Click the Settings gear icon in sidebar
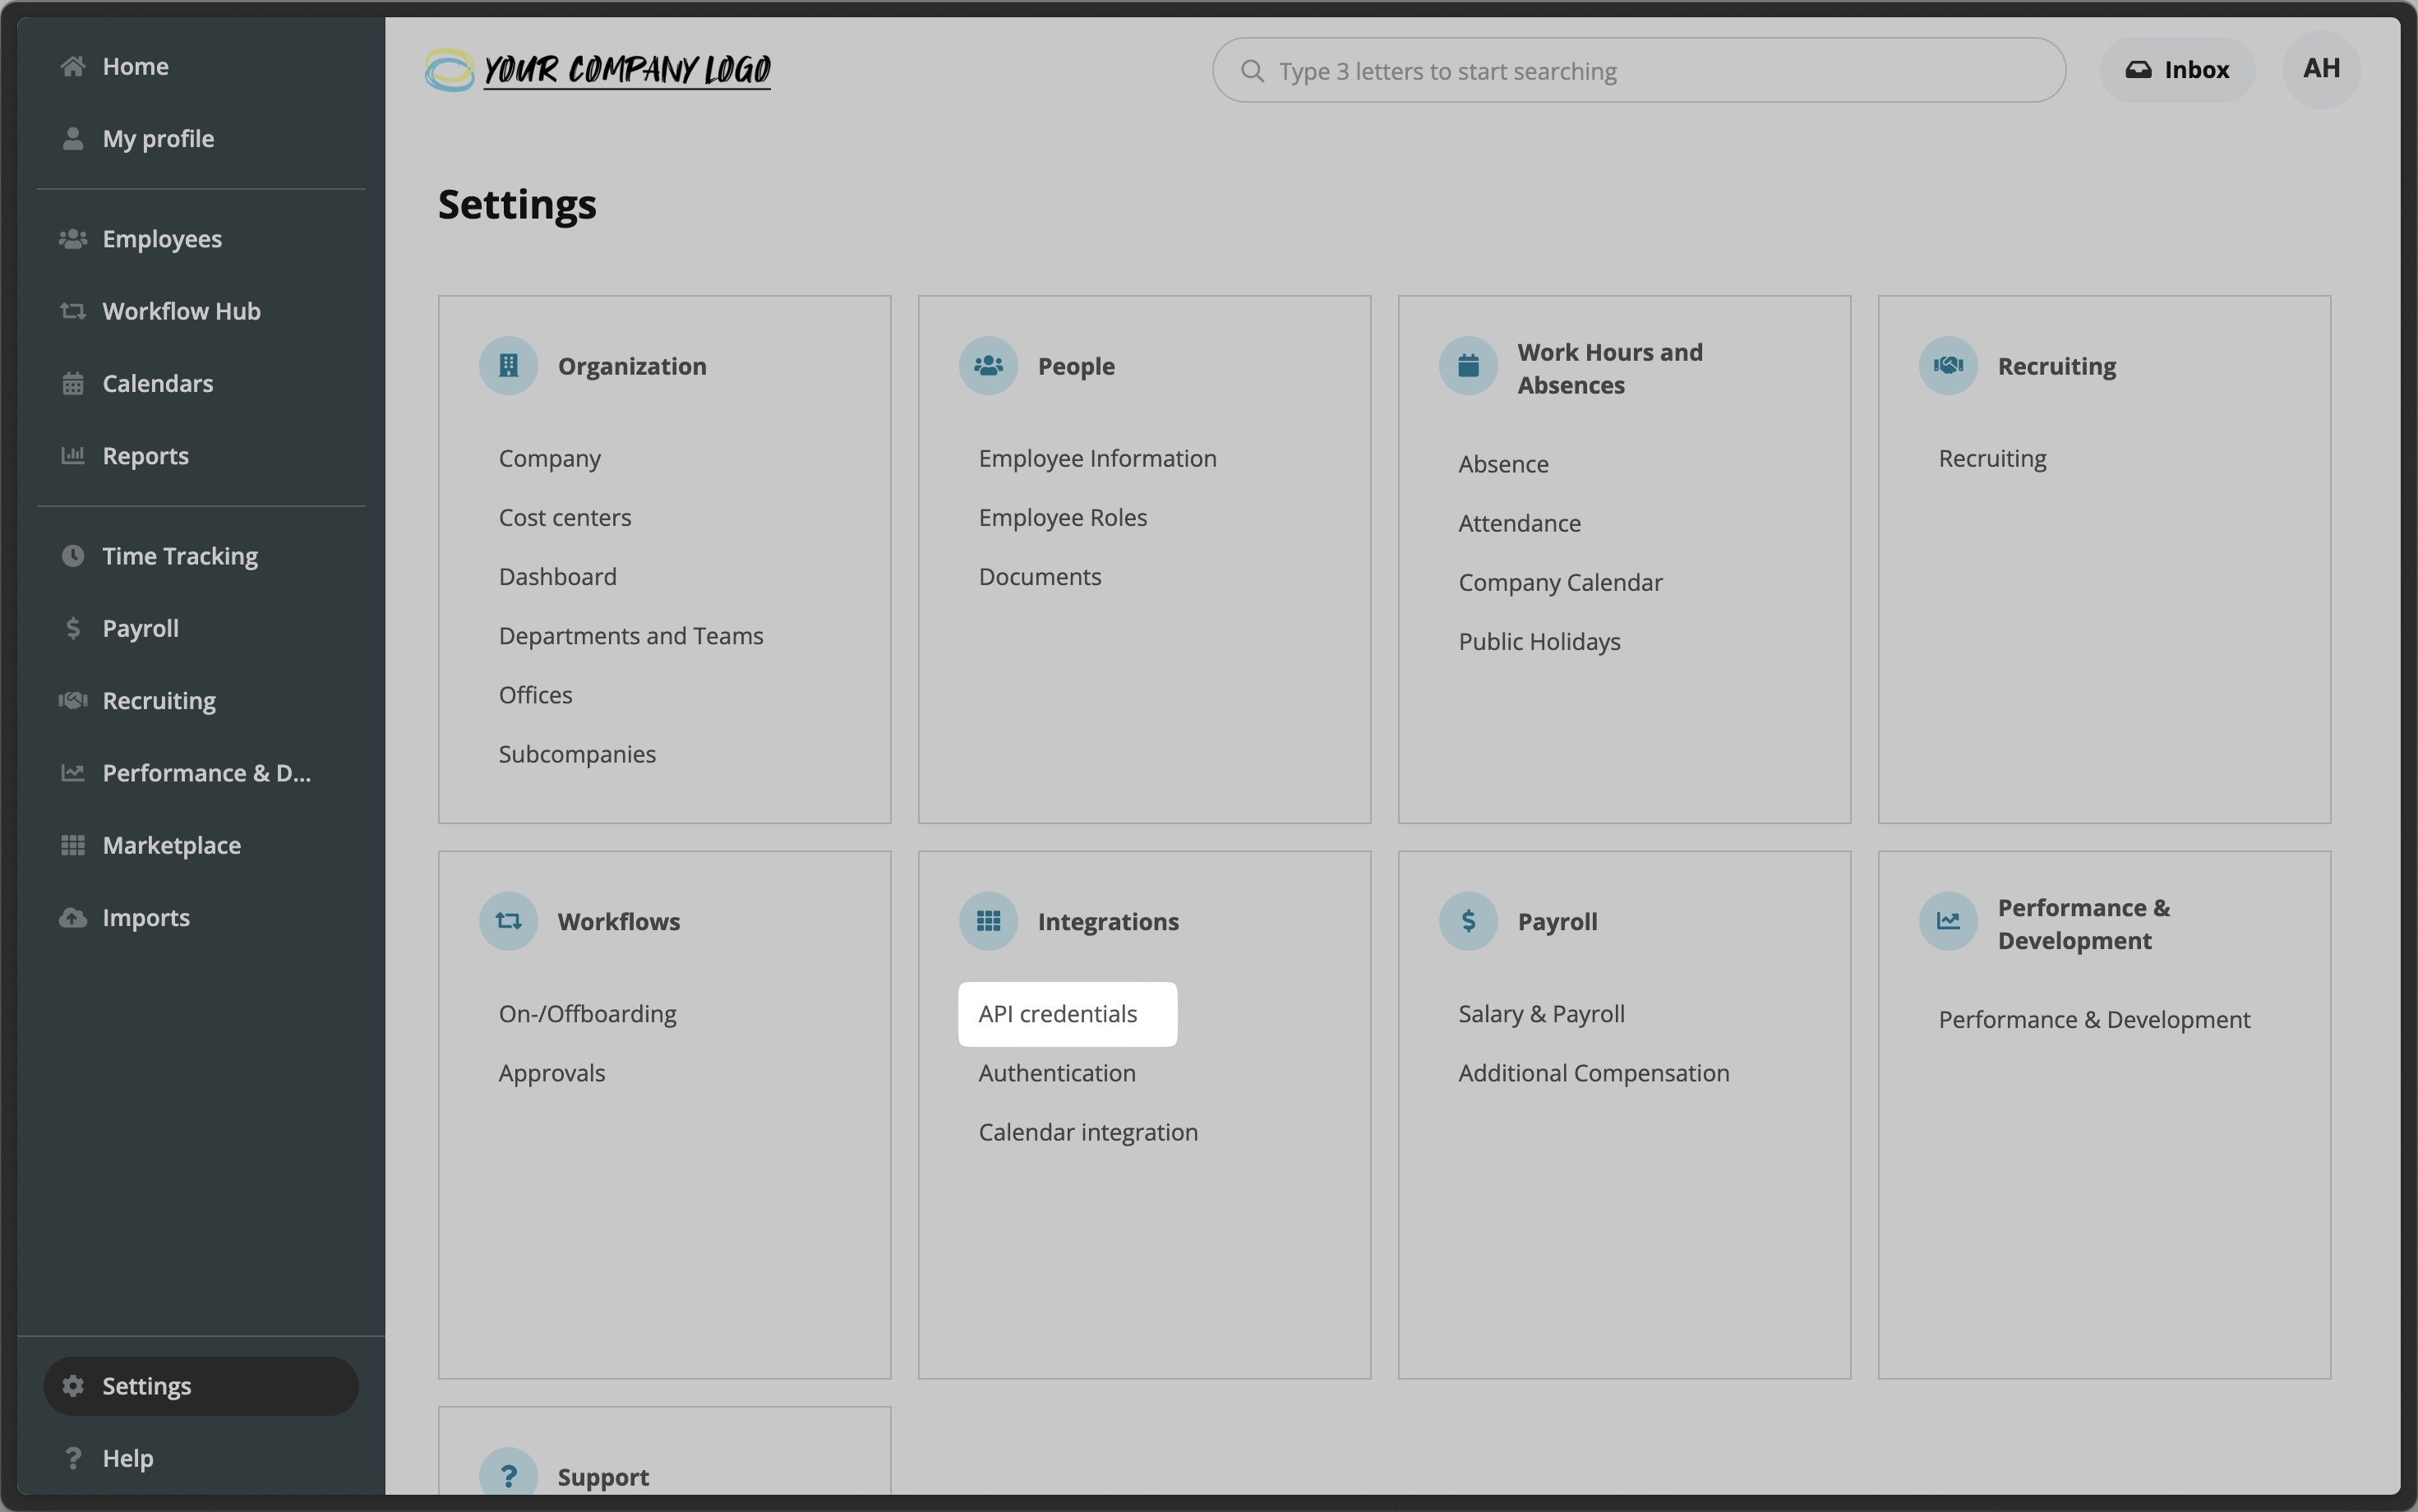The width and height of the screenshot is (2418, 1512). pos(72,1386)
